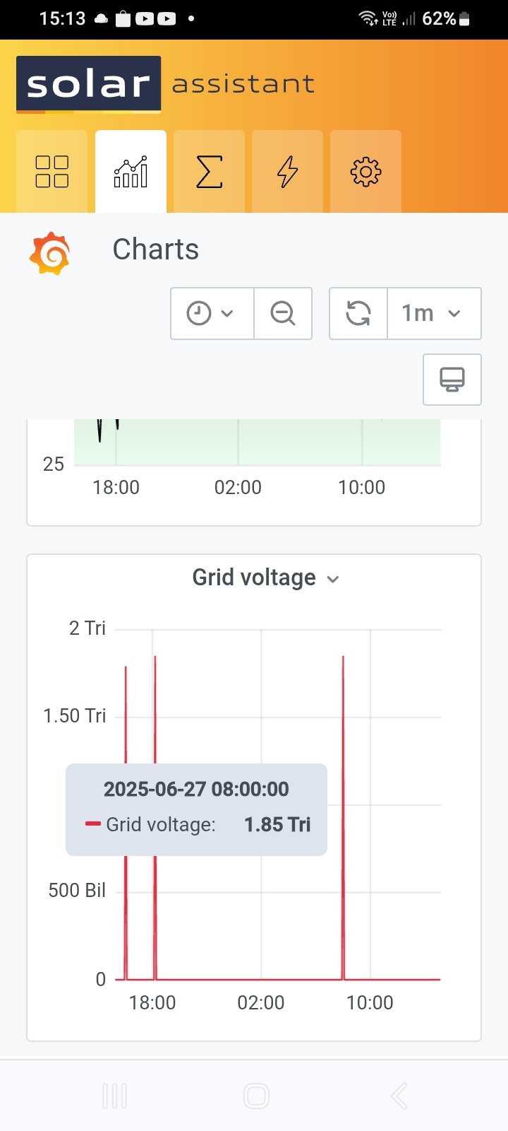Click the 08:00 grid voltage spike
The height and width of the screenshot is (1131, 508).
(343, 707)
